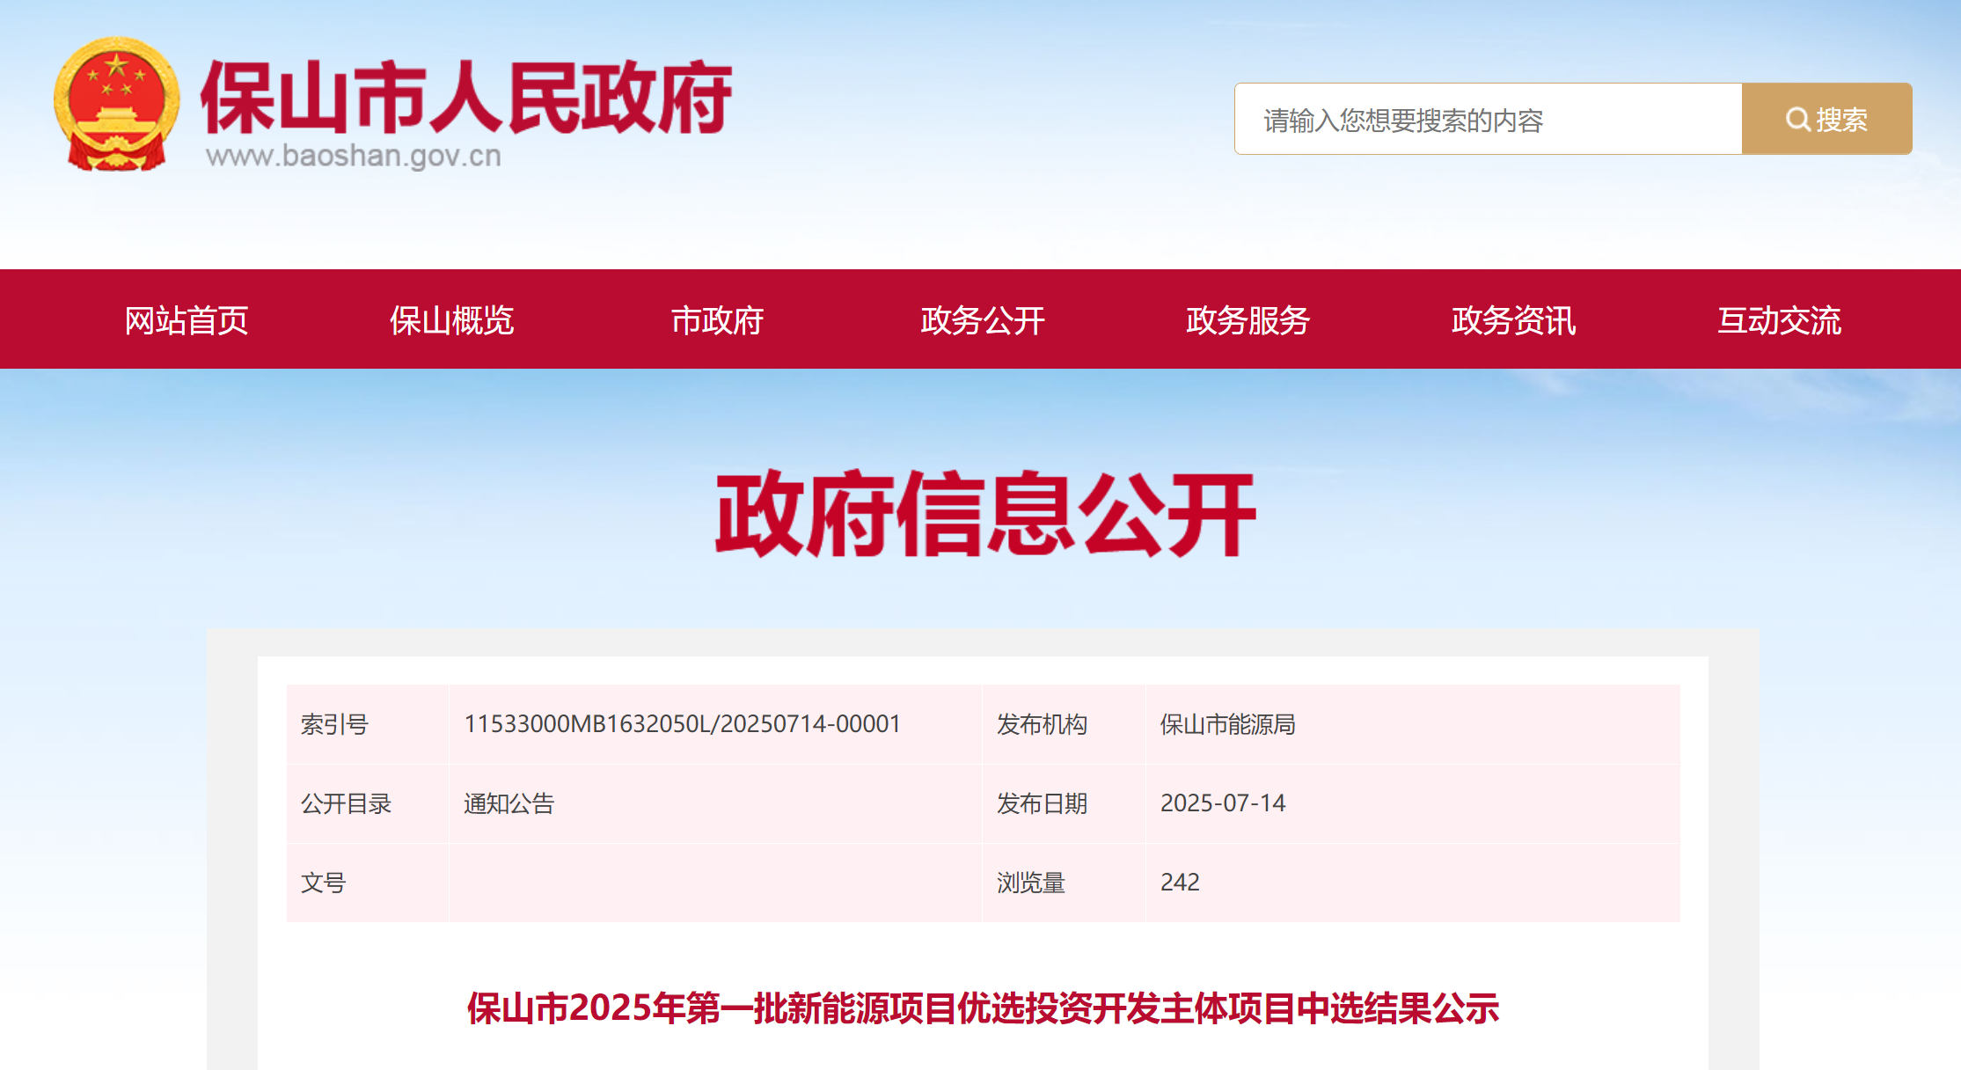1961x1070 pixels.
Task: Open the 政务资讯 menu item
Action: (1514, 319)
